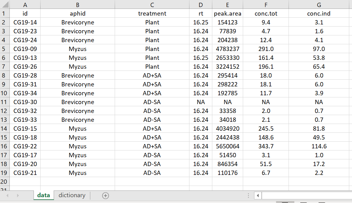This screenshot has width=352, height=203.
Task: Click the peak.area header cell
Action: 228,13
